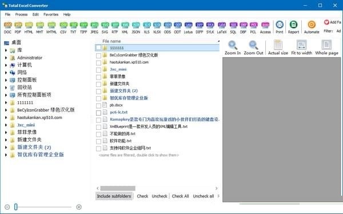Image resolution: width=343 pixels, height=214 pixels.
Task: Expand the 网络 tree node
Action: pyautogui.click(x=6, y=73)
